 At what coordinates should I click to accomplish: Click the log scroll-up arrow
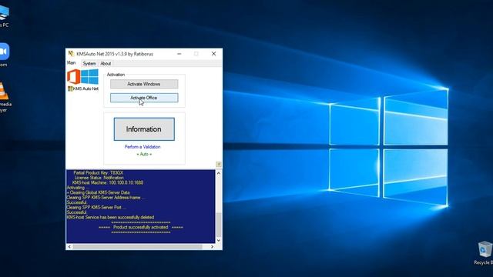point(219,173)
